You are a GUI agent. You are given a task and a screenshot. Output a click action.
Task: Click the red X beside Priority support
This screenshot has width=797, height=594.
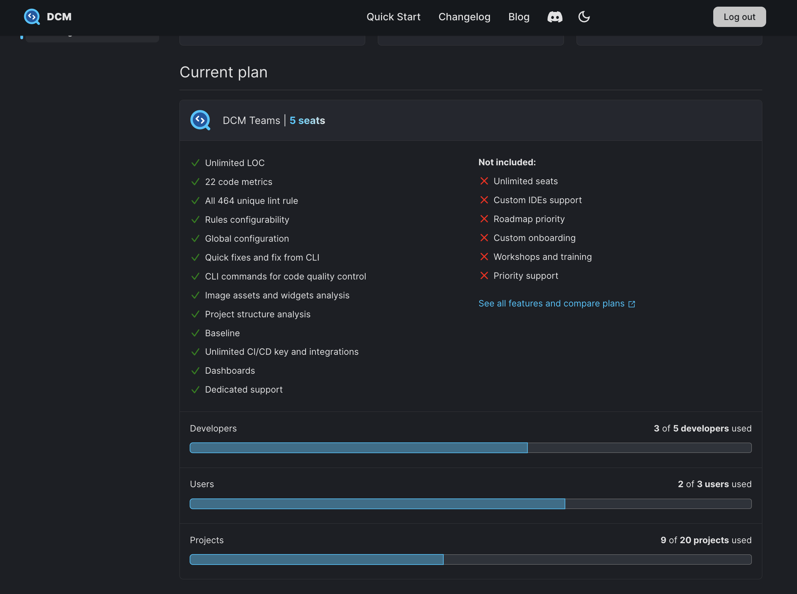(x=484, y=275)
